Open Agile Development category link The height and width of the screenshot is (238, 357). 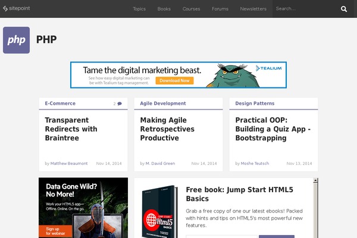[163, 104]
